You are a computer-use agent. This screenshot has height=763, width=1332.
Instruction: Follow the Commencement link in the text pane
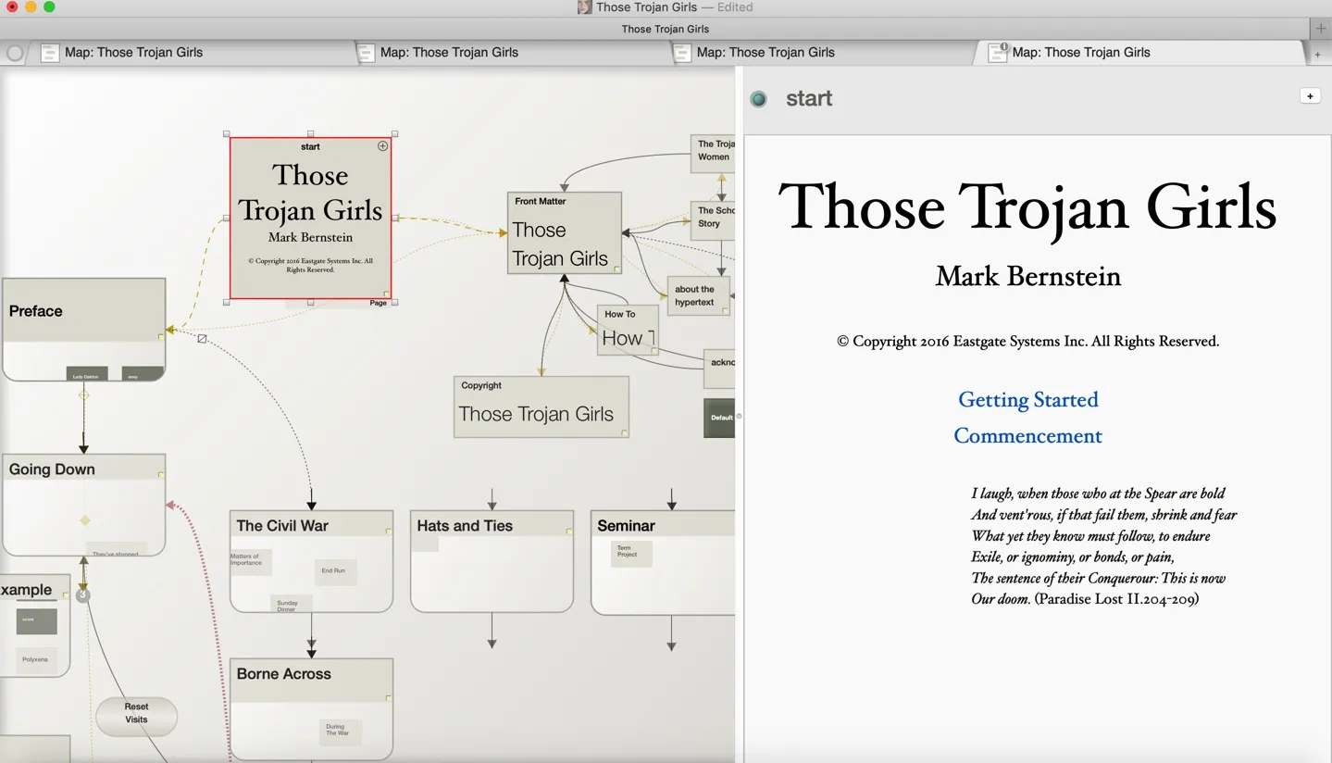[1027, 436]
